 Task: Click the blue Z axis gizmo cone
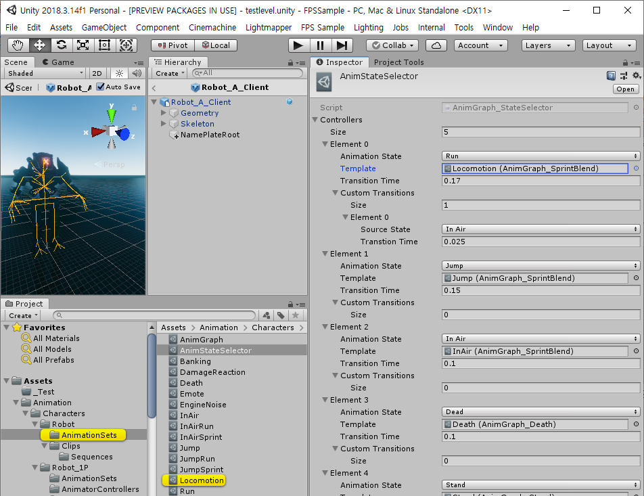123,133
